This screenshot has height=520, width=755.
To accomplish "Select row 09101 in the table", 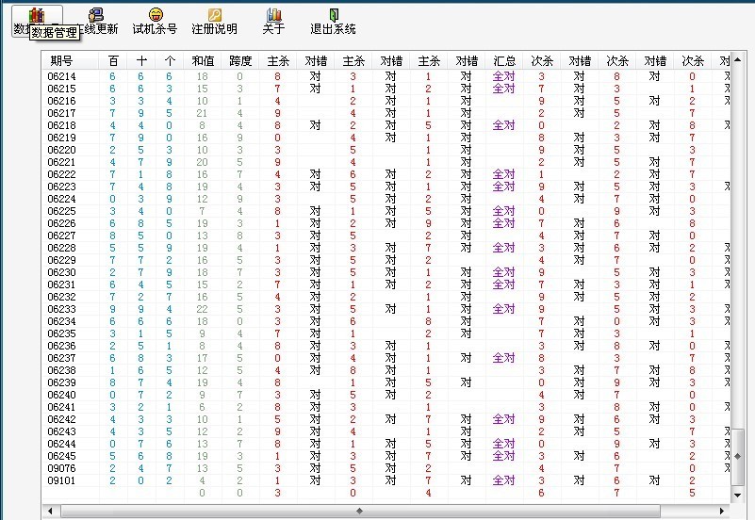I will (x=386, y=480).
